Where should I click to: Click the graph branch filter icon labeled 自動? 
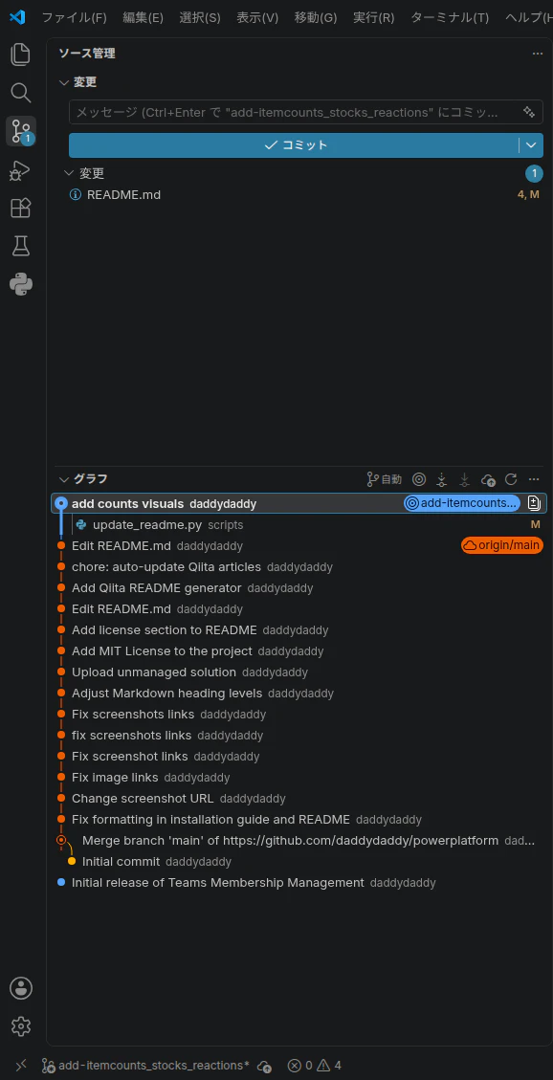(x=385, y=479)
